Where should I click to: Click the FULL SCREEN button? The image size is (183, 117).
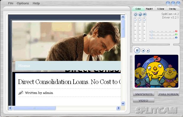[x=169, y=94]
